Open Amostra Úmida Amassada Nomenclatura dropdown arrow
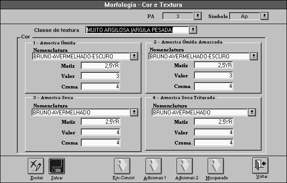The image size is (287, 183). pos(254,56)
